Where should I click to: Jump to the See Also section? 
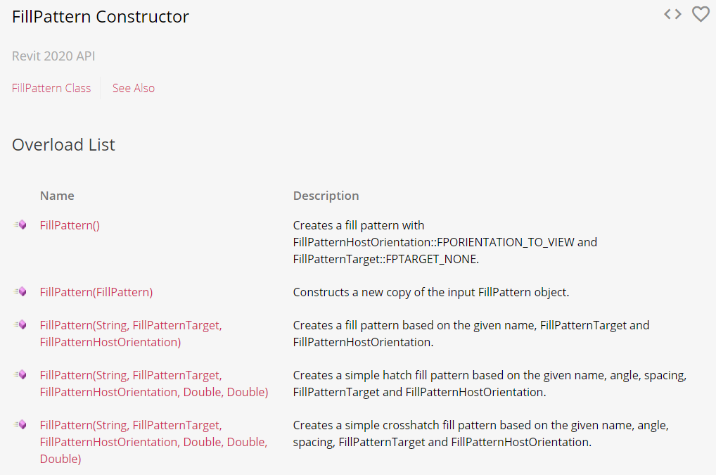coord(134,88)
